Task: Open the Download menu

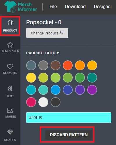Action: click(75, 7)
